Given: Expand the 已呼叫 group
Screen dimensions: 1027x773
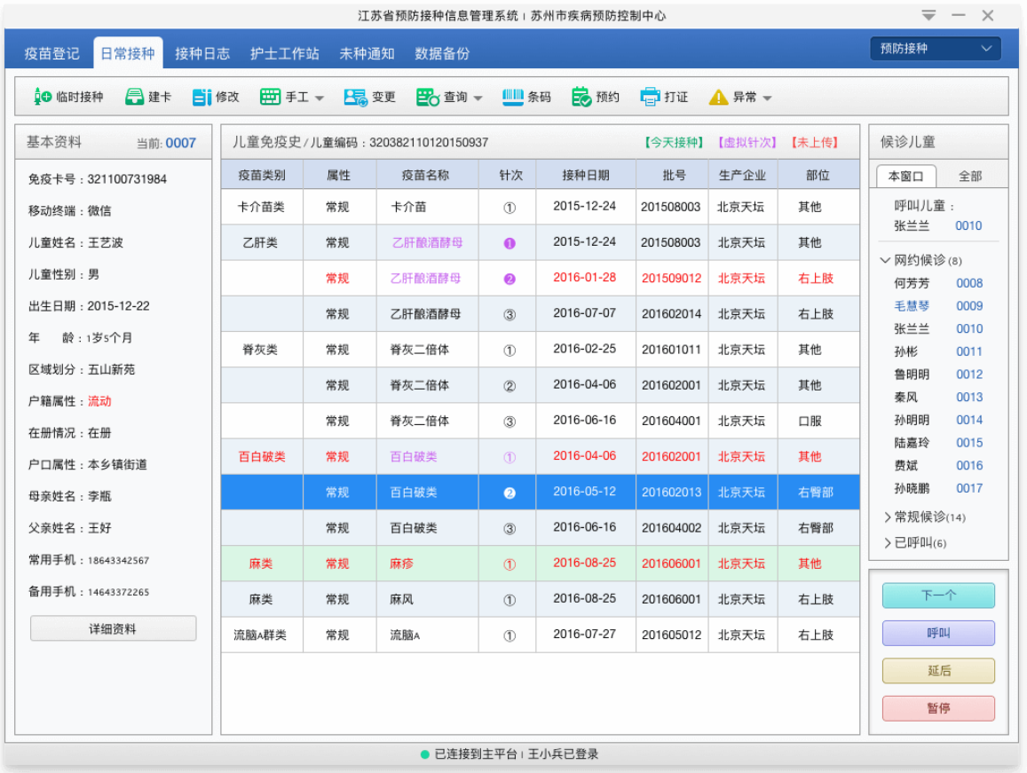Looking at the screenshot, I should point(888,543).
